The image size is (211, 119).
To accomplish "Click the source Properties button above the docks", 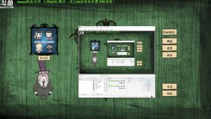I will point(103,76).
